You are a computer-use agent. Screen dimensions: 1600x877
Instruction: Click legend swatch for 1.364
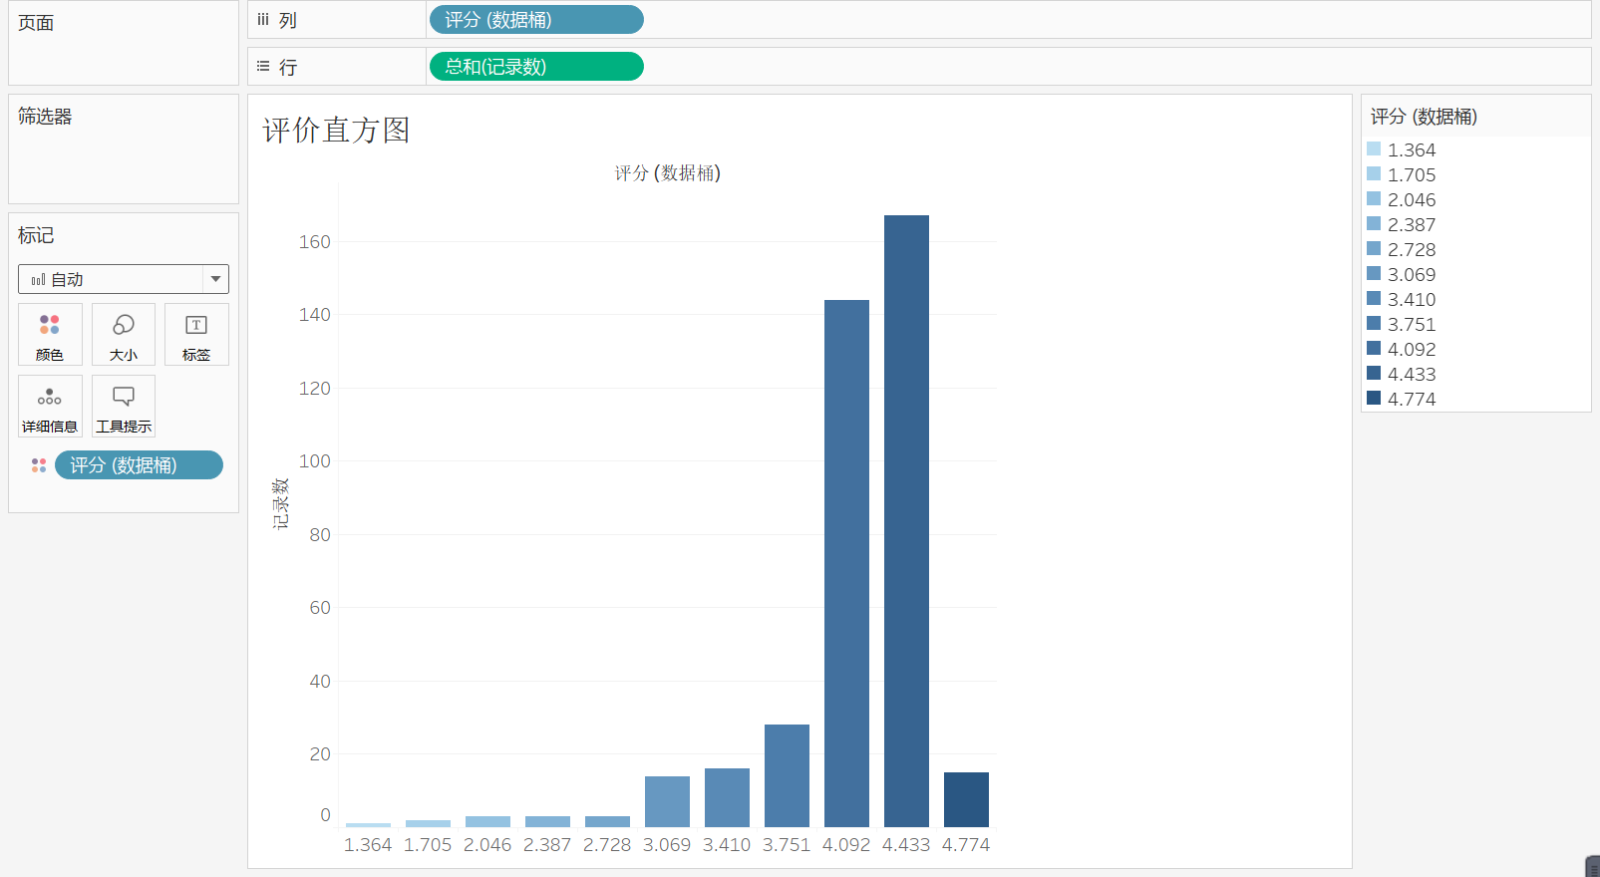[x=1374, y=148]
